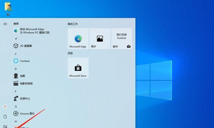214x128 pixels.
Task: Open 地图 maps app
Action: [19, 76]
